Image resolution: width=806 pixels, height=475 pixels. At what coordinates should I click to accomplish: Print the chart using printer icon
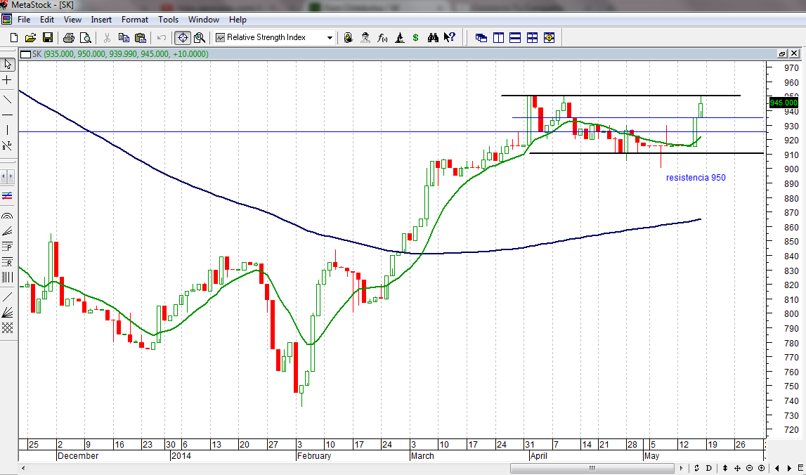(x=69, y=37)
